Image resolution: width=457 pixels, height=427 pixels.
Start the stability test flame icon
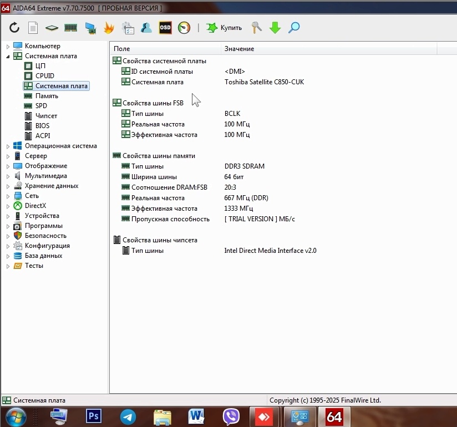click(x=109, y=28)
